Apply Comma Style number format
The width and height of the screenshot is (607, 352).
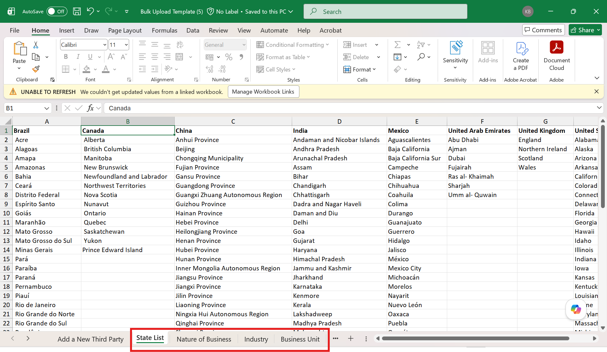tap(241, 57)
